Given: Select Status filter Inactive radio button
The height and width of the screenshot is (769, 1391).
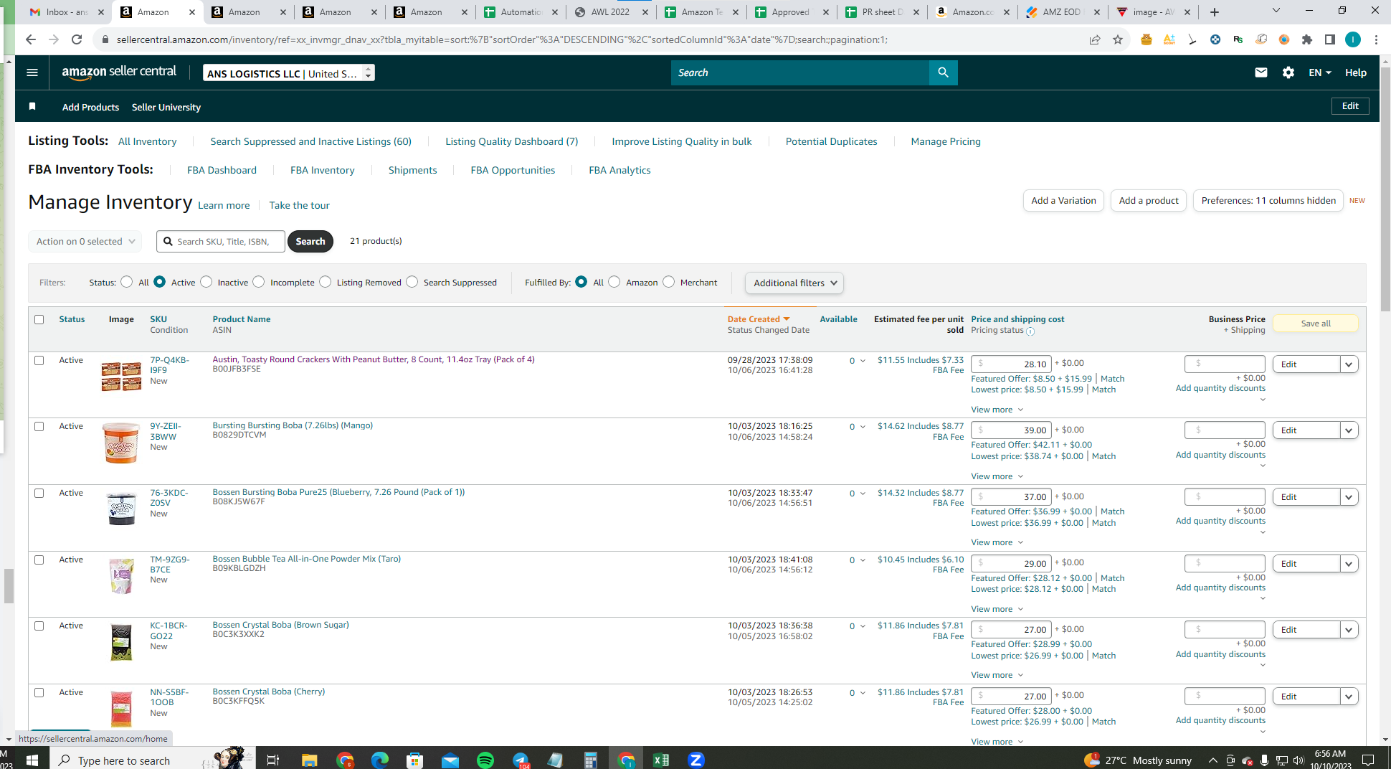Looking at the screenshot, I should pos(206,282).
